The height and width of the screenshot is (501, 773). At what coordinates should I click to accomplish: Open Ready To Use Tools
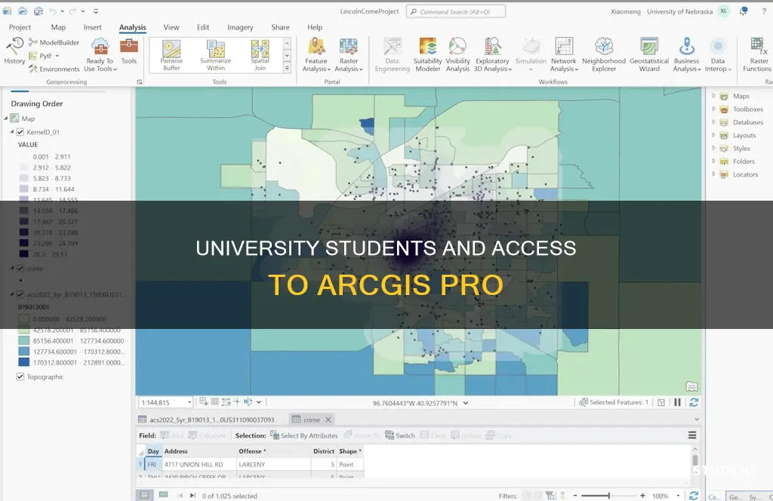(100, 54)
